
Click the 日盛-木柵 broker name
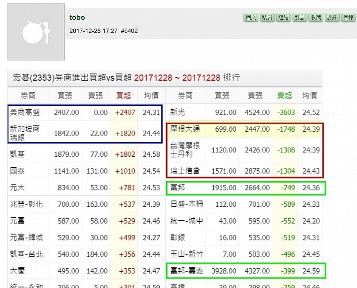187,204
